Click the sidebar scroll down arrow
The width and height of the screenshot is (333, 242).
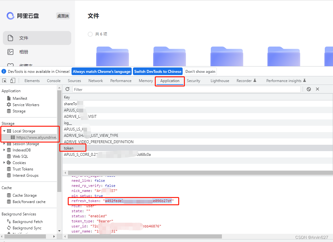point(59,231)
